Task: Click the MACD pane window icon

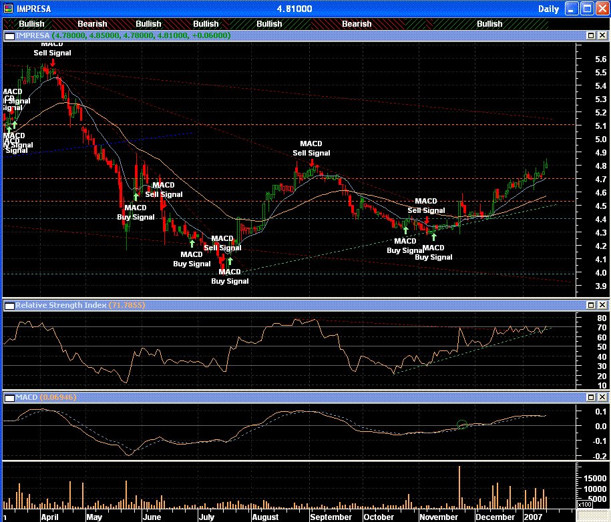Action: click(x=10, y=398)
